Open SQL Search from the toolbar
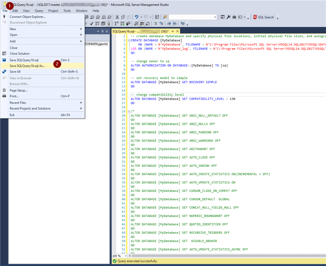 (263, 17)
